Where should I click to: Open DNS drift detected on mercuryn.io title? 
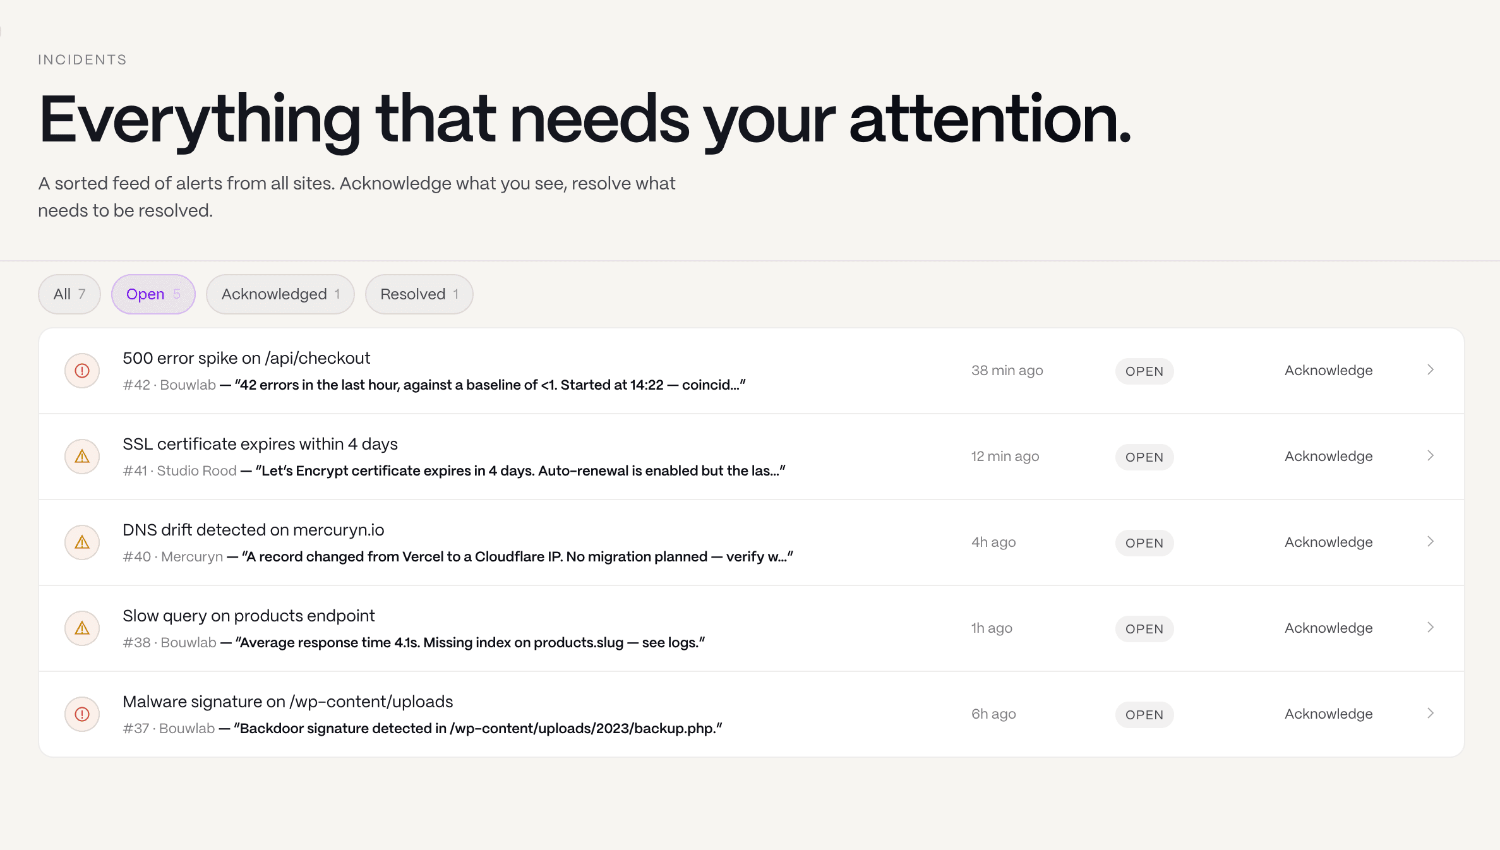pyautogui.click(x=253, y=530)
